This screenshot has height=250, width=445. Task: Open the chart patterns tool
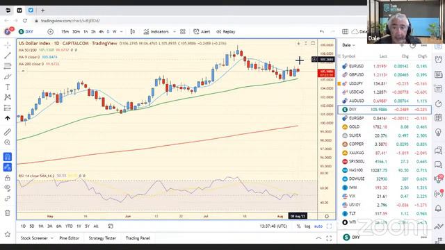click(x=8, y=97)
